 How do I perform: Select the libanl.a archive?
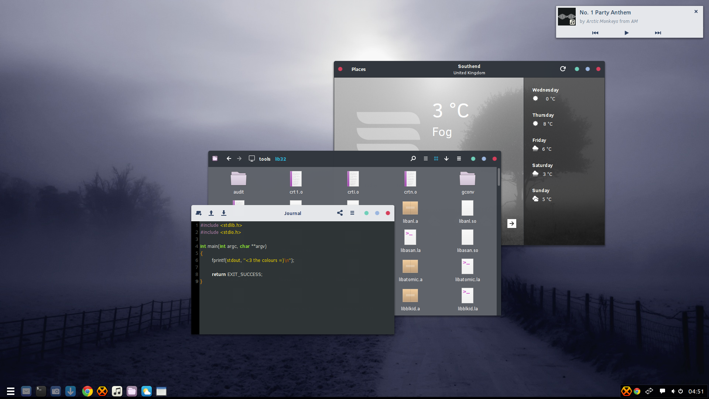[x=410, y=212]
